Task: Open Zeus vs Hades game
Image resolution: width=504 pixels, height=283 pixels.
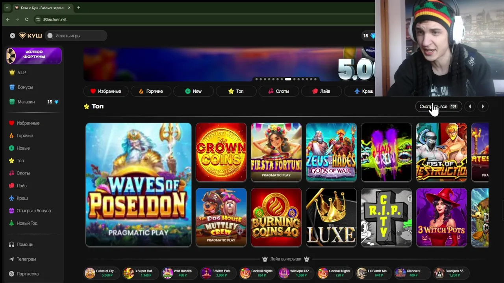Action: tap(331, 152)
